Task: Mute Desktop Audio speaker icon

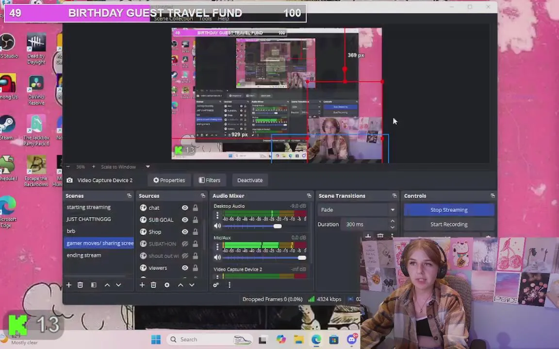Action: (217, 226)
